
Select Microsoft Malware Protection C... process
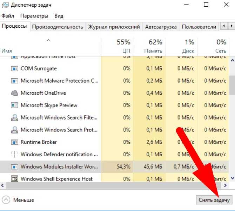(59, 81)
